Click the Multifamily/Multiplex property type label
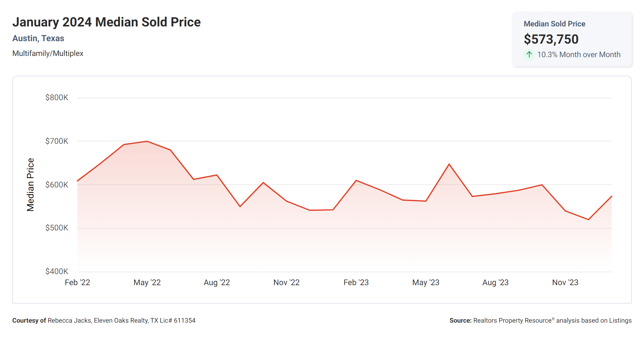 48,53
